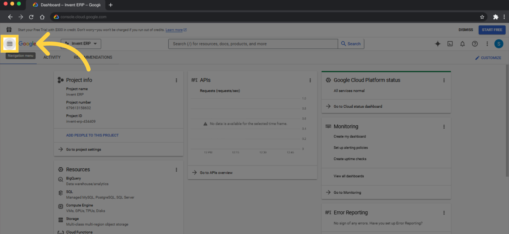This screenshot has height=234, width=509.
Task: Open Monitoring card options menu
Action: (x=444, y=127)
